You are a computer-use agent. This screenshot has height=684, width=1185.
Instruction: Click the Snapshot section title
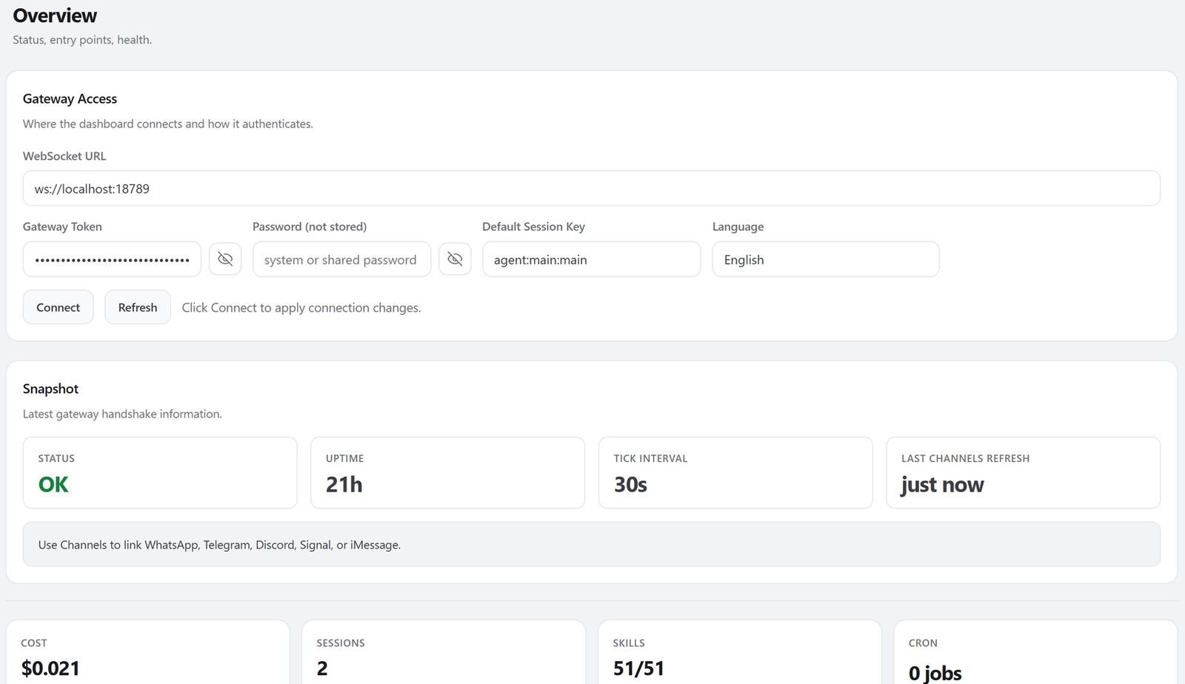click(50, 389)
